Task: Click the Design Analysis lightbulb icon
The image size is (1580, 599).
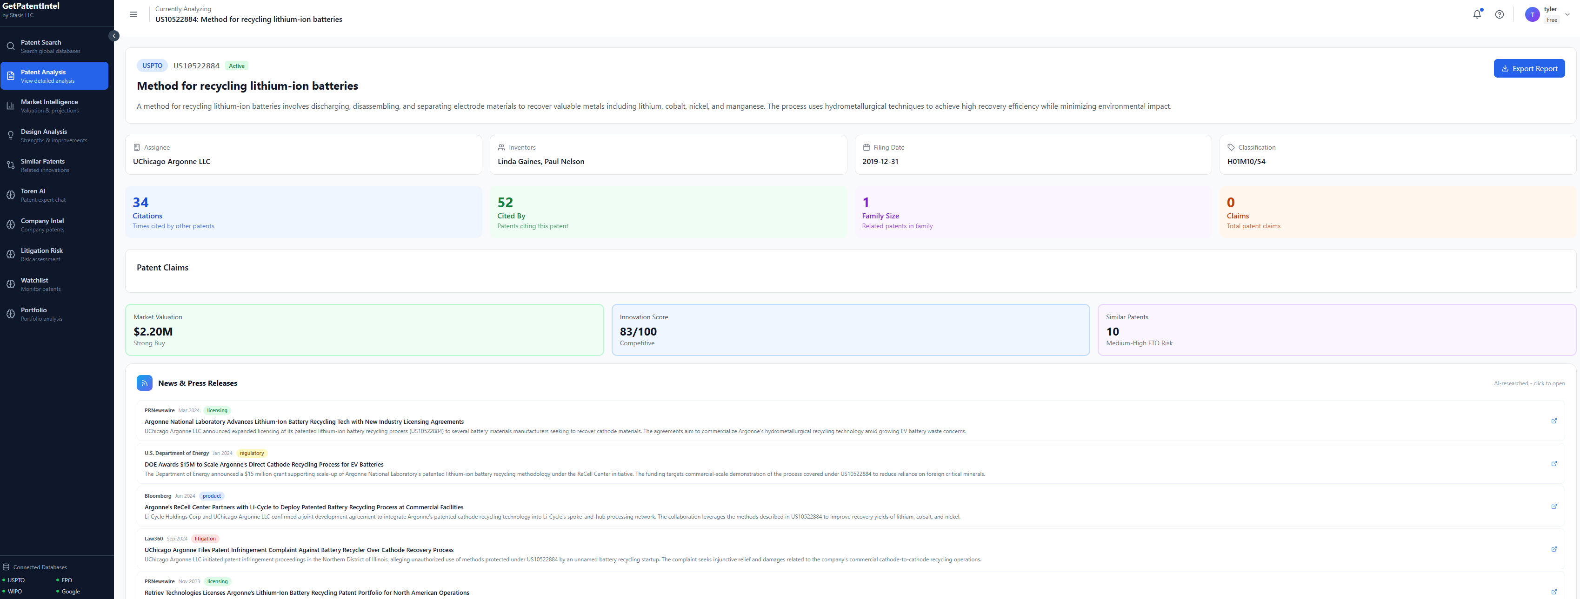Action: [x=10, y=136]
